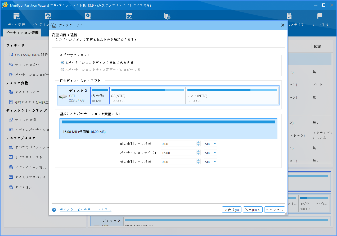Select option 2 copy without resizing
The image size is (337, 236).
pos(62,70)
